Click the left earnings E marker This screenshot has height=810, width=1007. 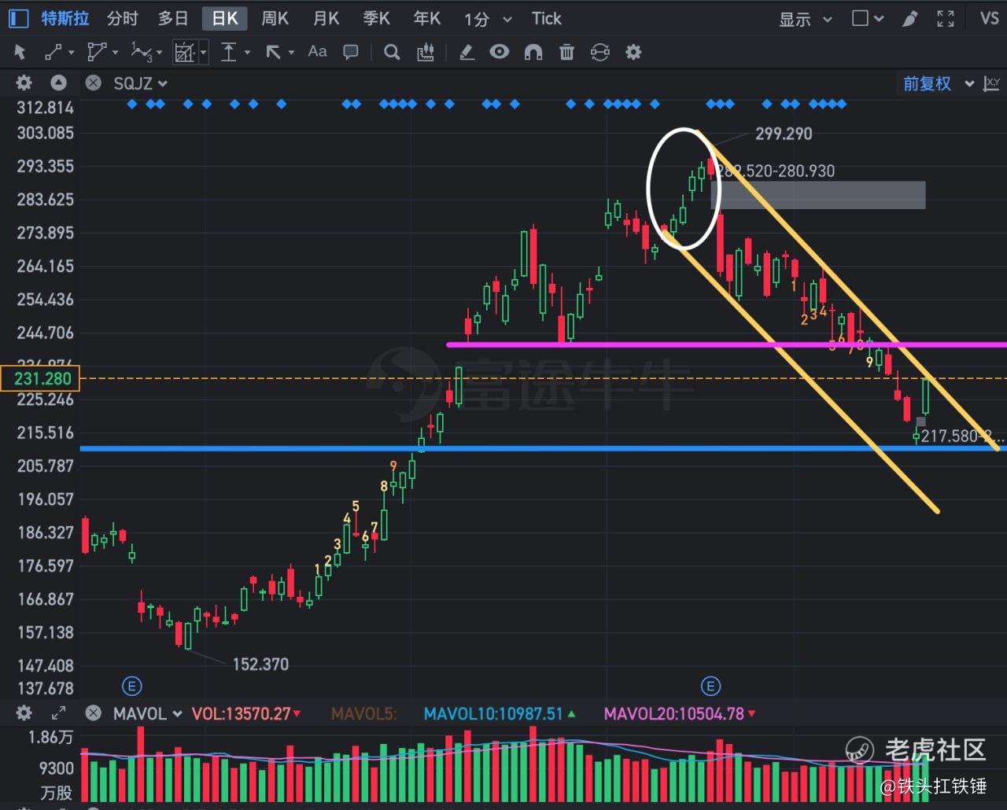click(x=132, y=686)
